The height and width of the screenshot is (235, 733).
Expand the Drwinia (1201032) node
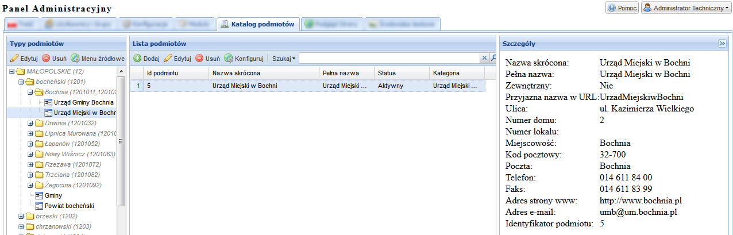tap(30, 123)
